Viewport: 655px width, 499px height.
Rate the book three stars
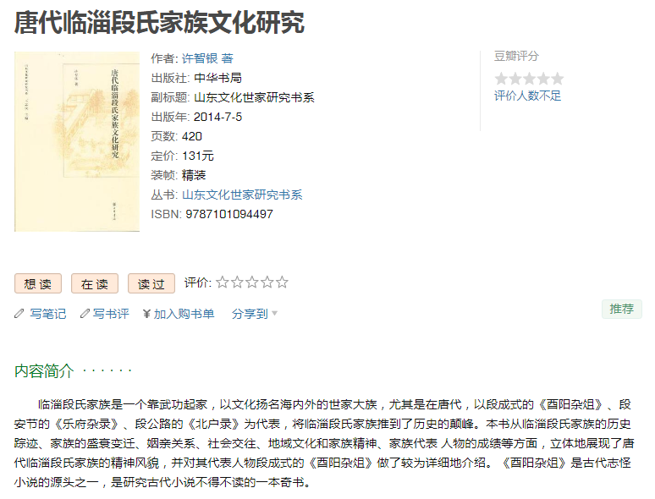[x=252, y=282]
